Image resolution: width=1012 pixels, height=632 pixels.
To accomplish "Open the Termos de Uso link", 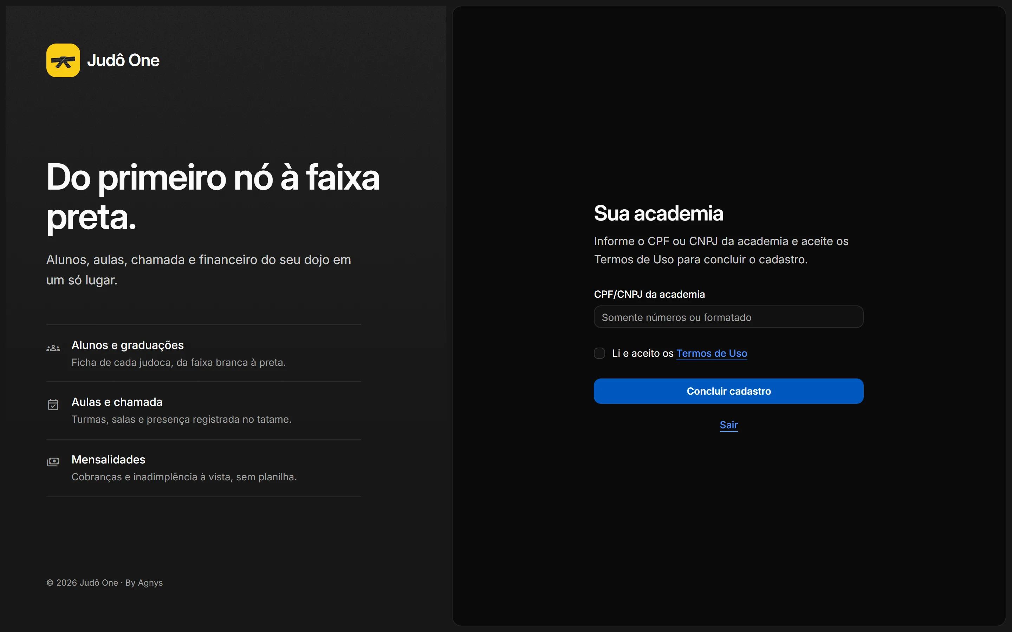I will click(712, 353).
